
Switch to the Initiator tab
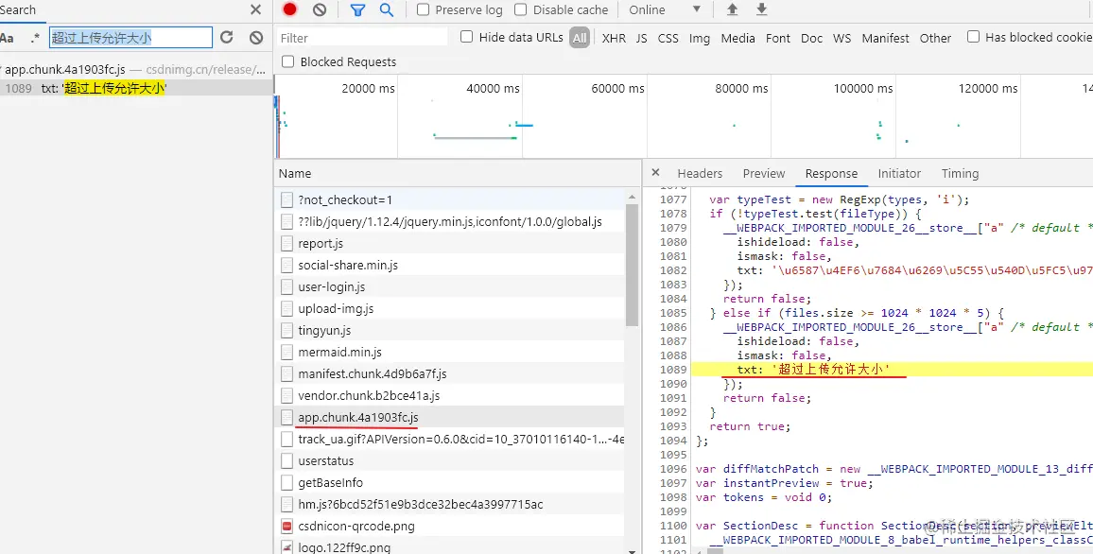[x=899, y=174]
